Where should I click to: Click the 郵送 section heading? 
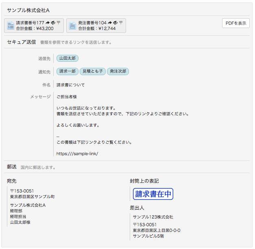(x=12, y=167)
